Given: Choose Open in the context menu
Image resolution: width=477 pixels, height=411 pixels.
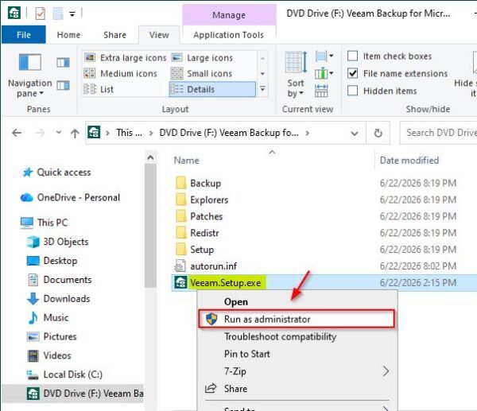Looking at the screenshot, I should tap(236, 302).
